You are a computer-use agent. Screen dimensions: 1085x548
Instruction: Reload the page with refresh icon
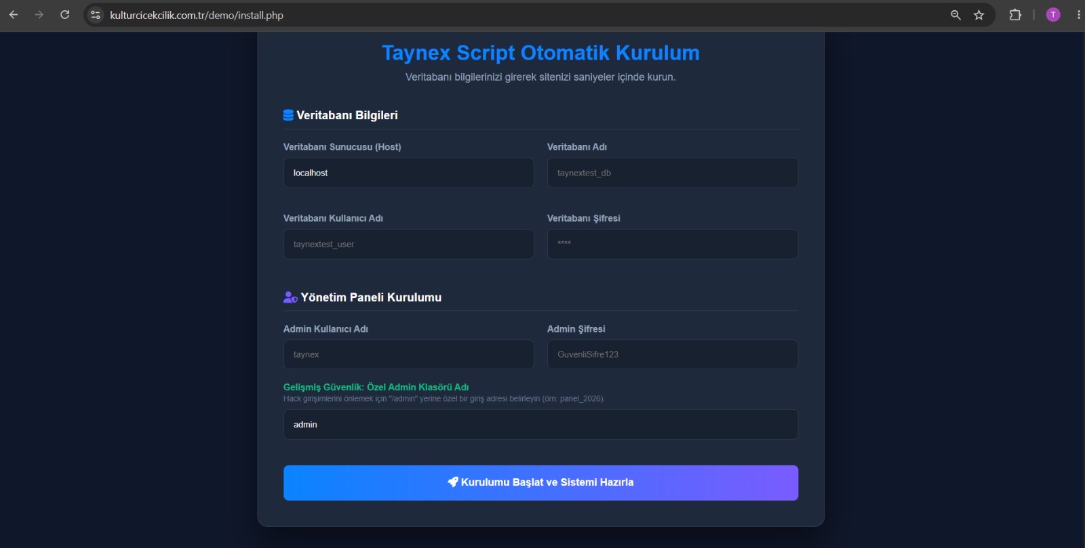point(65,15)
